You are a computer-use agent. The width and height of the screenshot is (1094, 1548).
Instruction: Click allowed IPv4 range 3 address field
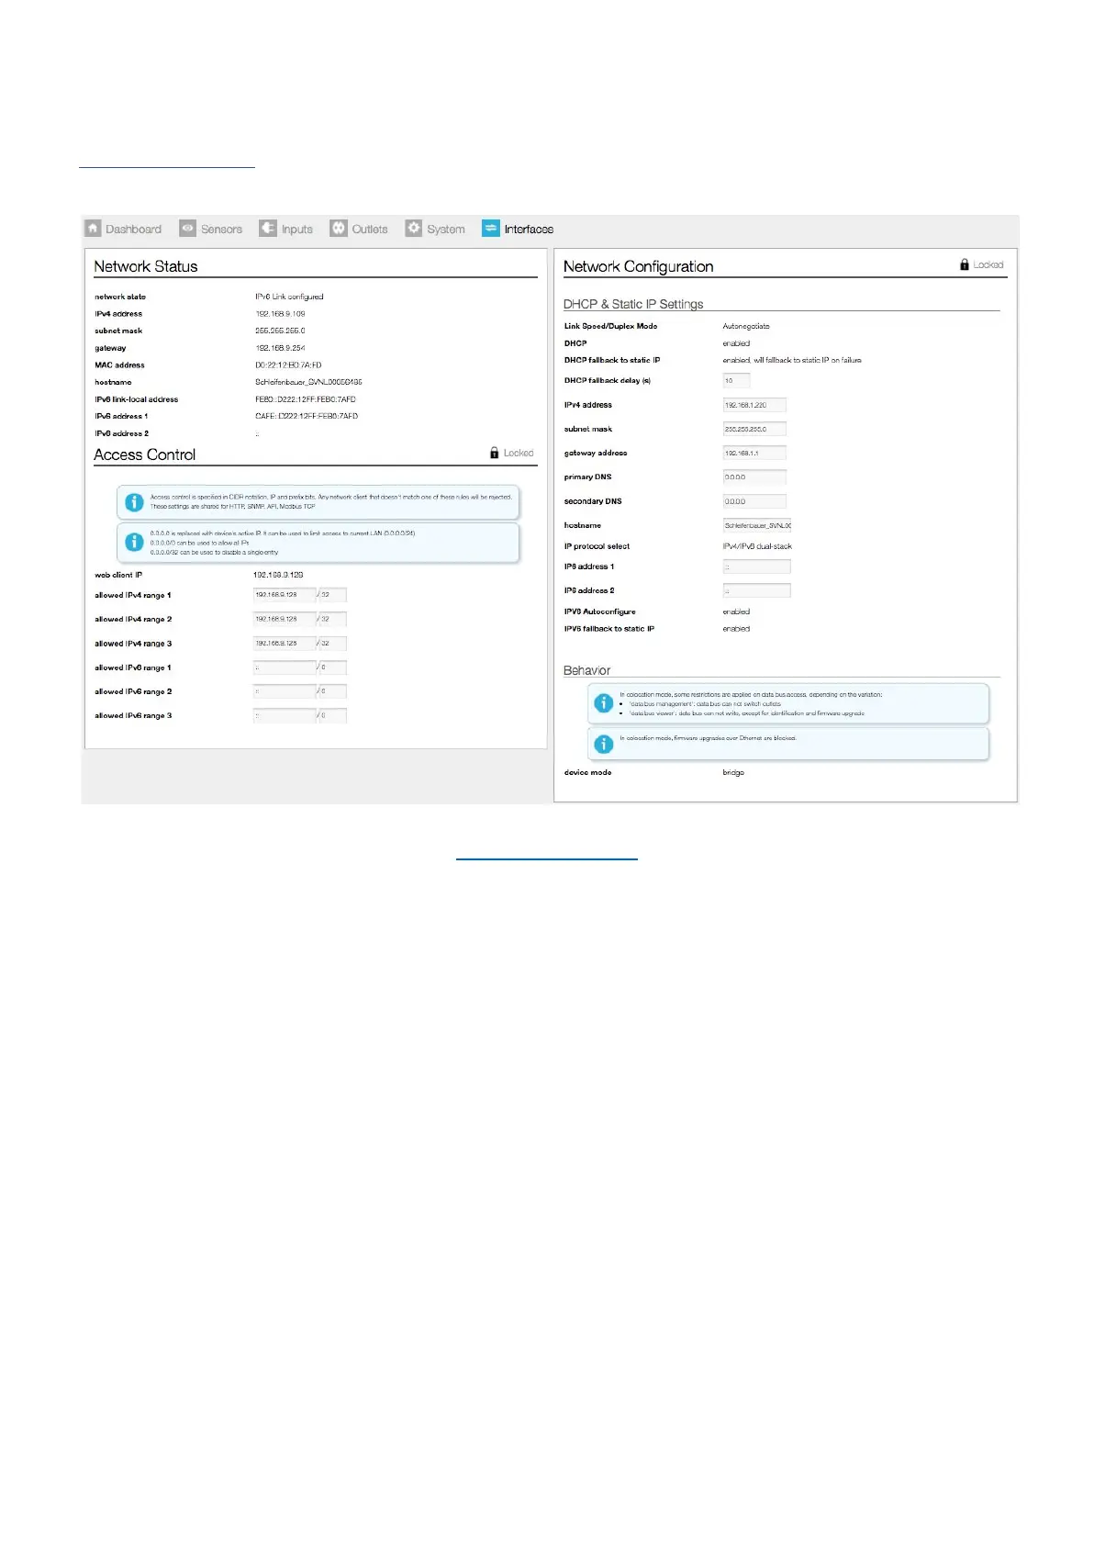click(285, 644)
